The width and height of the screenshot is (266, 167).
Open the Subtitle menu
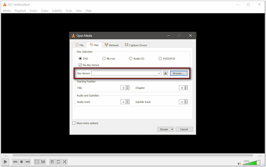57,11
